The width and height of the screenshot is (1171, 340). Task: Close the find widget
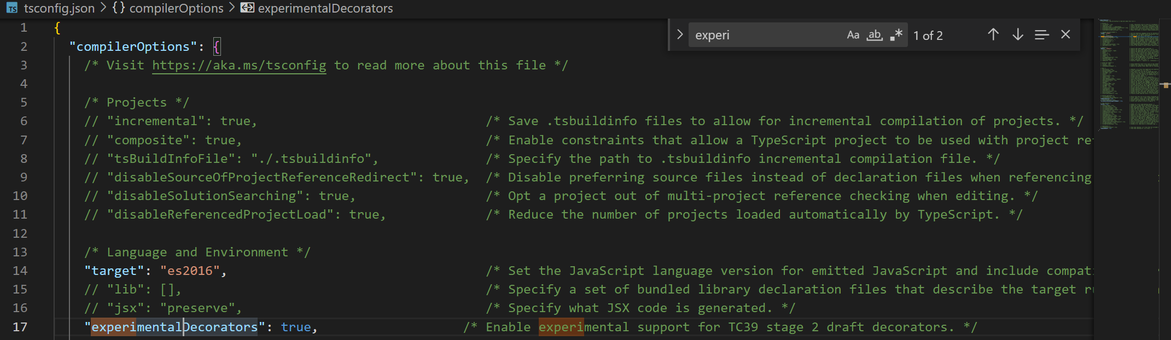(1065, 34)
